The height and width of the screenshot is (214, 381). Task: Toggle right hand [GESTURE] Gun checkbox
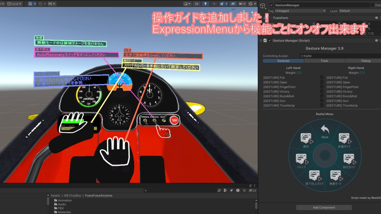322,101
